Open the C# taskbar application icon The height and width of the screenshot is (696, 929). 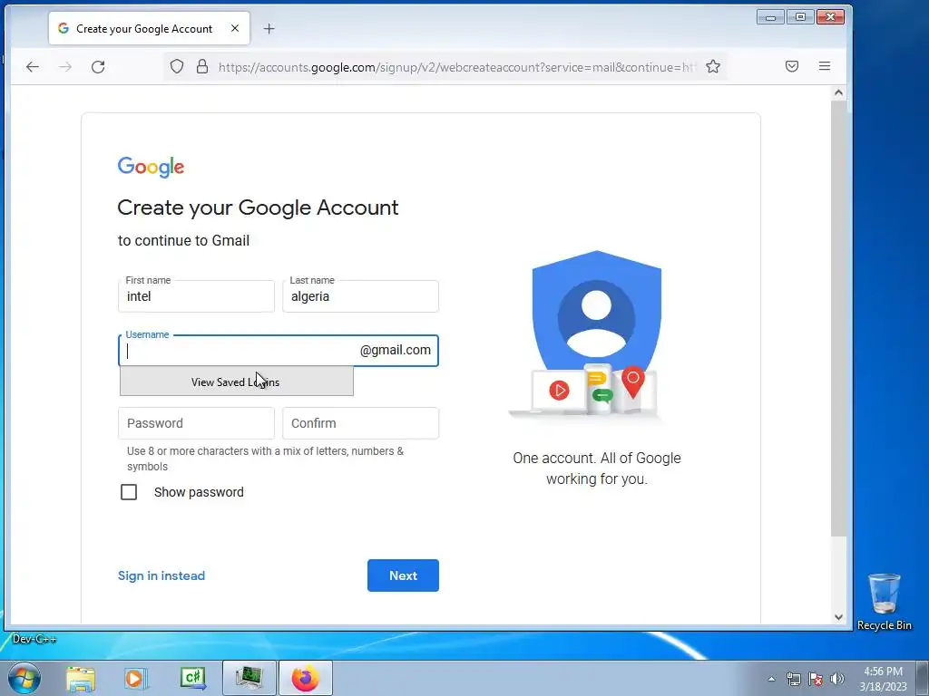[x=193, y=679]
